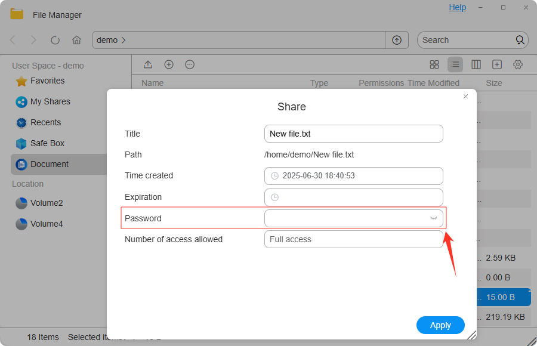Go forward with the right arrow
Image resolution: width=537 pixels, height=346 pixels.
(x=33, y=40)
